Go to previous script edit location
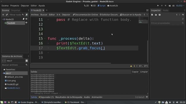 pos(144,15)
